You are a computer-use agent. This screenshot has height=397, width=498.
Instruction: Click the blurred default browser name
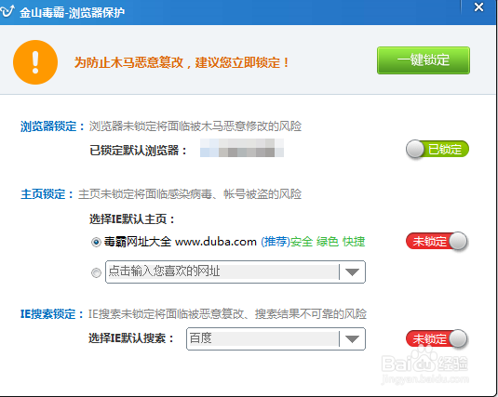(242, 148)
